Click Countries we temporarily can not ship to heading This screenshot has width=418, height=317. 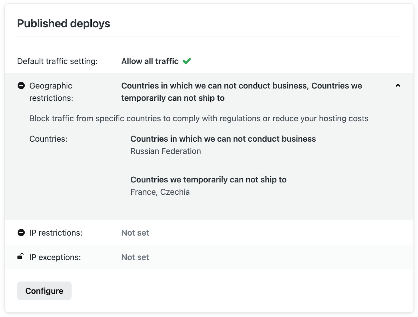(x=208, y=180)
